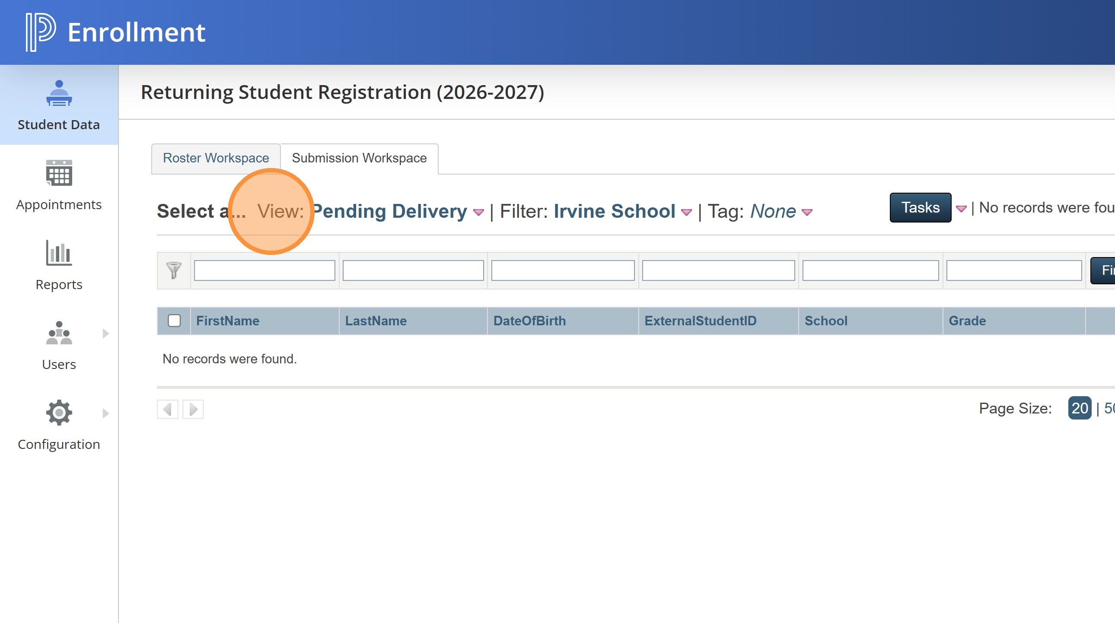The height and width of the screenshot is (623, 1115).
Task: Tick the select-all checkbox in header
Action: (174, 321)
